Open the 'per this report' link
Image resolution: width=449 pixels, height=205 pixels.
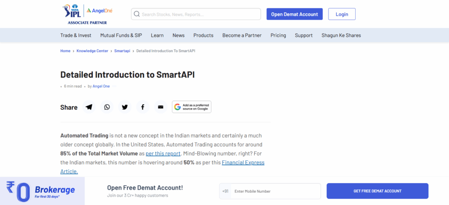[163, 153]
